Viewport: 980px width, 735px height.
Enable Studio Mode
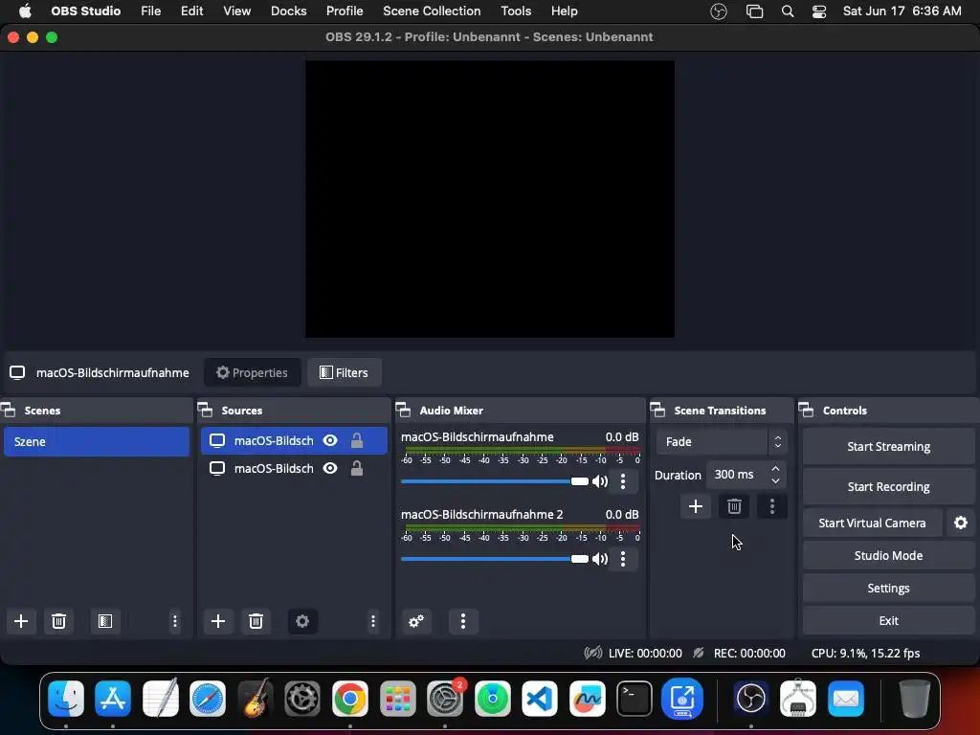[889, 556]
